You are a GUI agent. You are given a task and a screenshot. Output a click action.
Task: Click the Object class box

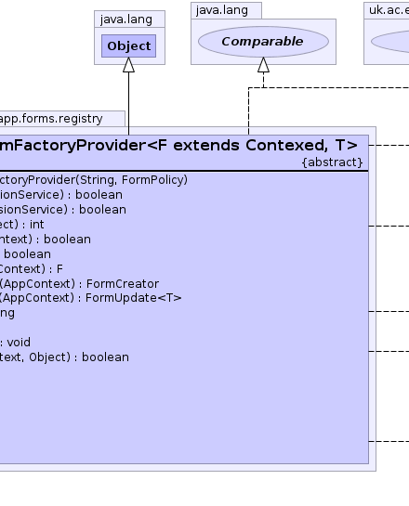[x=128, y=46]
